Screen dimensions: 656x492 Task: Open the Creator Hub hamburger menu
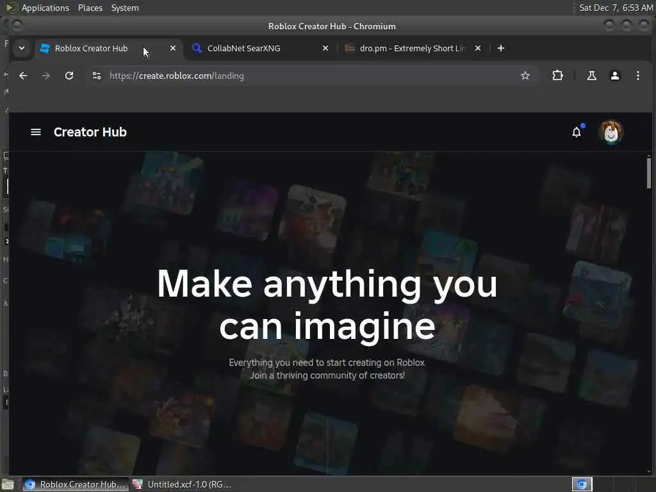click(x=36, y=132)
